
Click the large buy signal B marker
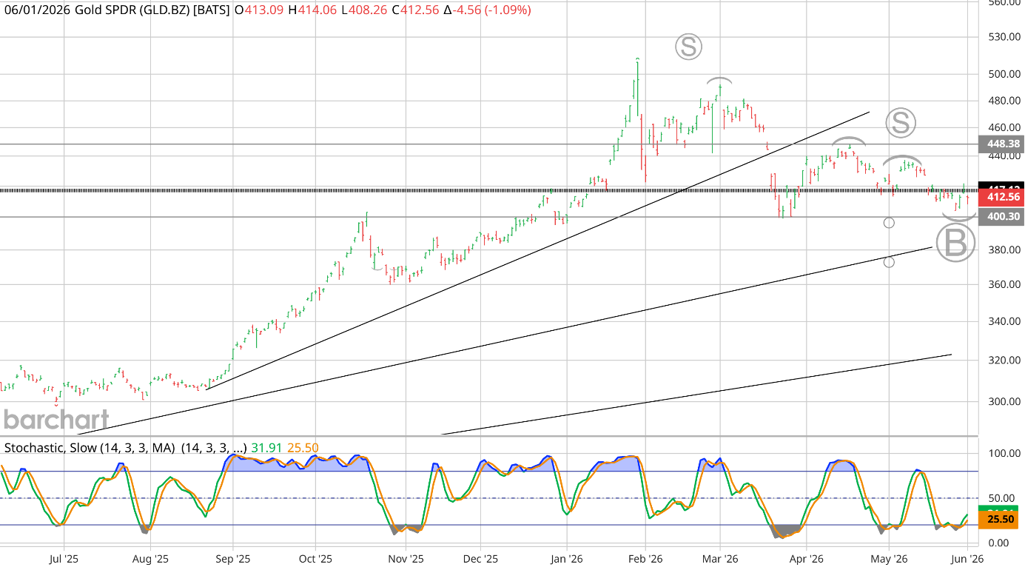click(955, 243)
